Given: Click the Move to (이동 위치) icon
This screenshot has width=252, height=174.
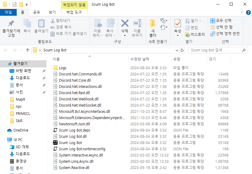Looking at the screenshot, I should [x=98, y=23].
